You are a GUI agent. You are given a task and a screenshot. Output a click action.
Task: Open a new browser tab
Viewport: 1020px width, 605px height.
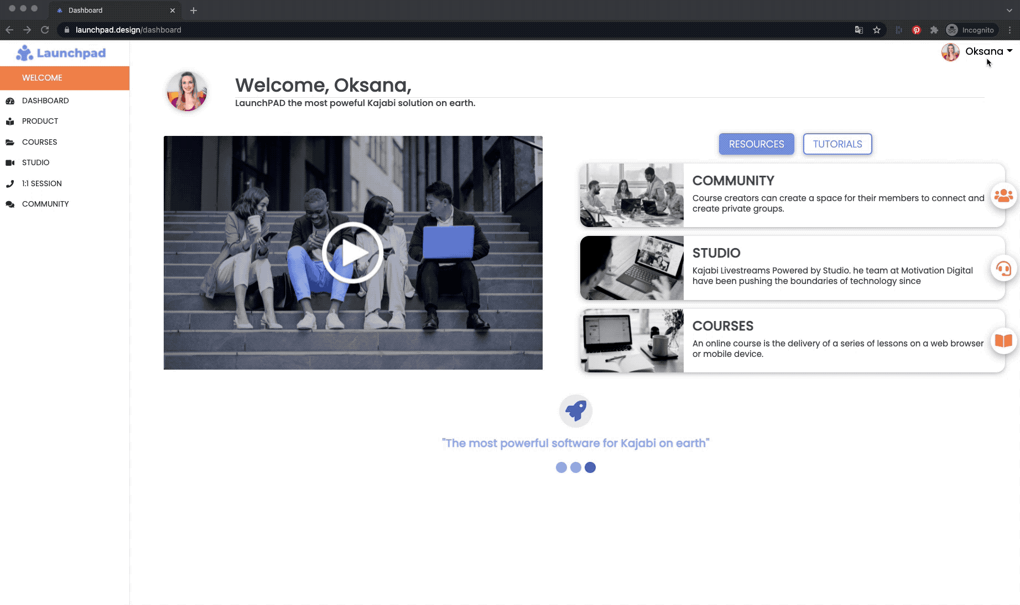[194, 10]
